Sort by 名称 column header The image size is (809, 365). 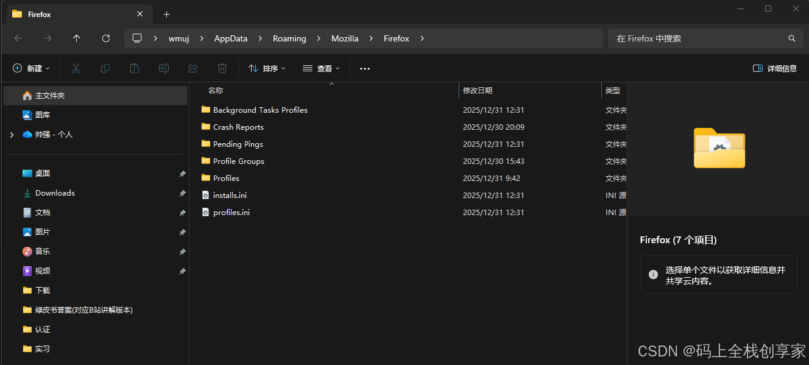tap(216, 90)
